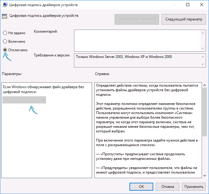Screen dimensions: 209x194
Task: Select the "Не задано" radio button
Action: pos(5,33)
